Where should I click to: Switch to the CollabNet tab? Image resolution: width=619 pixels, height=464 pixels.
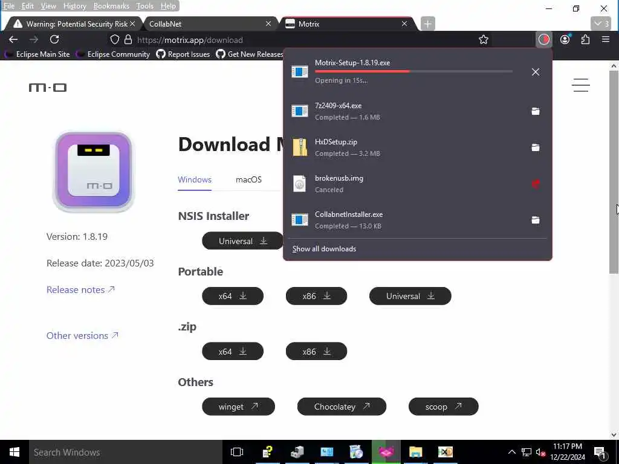[206, 24]
